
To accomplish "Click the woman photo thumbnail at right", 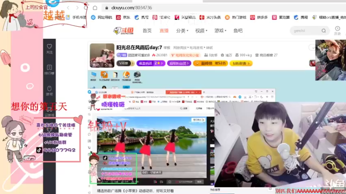I will (330, 60).
